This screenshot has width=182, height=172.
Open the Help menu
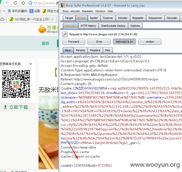[x=110, y=11]
